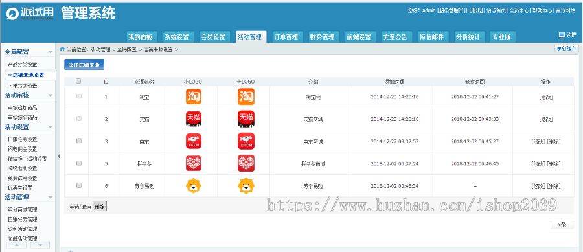Image resolution: width=583 pixels, height=252 pixels.
Task: Click 删除 for the 苏宁易购 row
Action: (x=554, y=186)
